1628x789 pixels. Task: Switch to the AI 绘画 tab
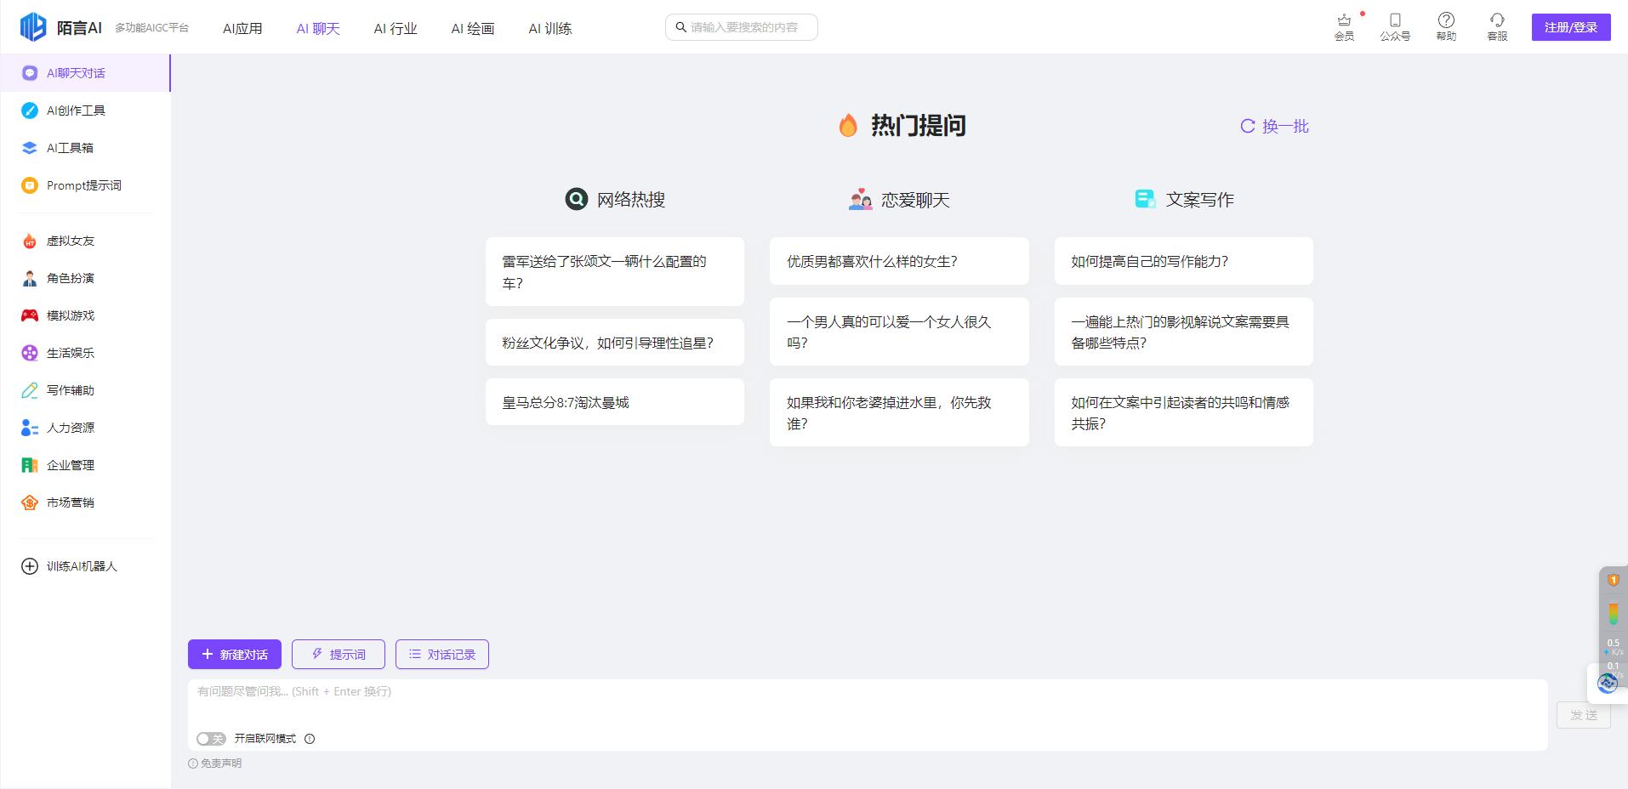[x=473, y=27]
